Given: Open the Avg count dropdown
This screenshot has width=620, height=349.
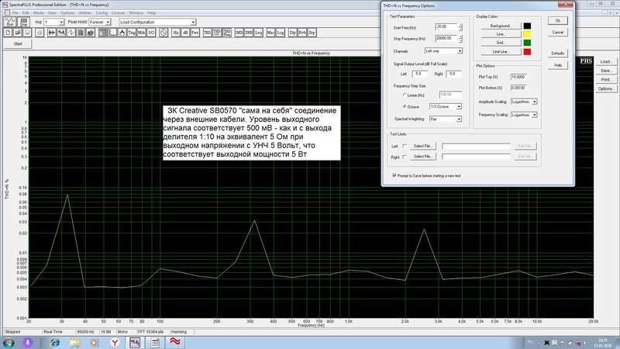Looking at the screenshot, I should [53, 22].
